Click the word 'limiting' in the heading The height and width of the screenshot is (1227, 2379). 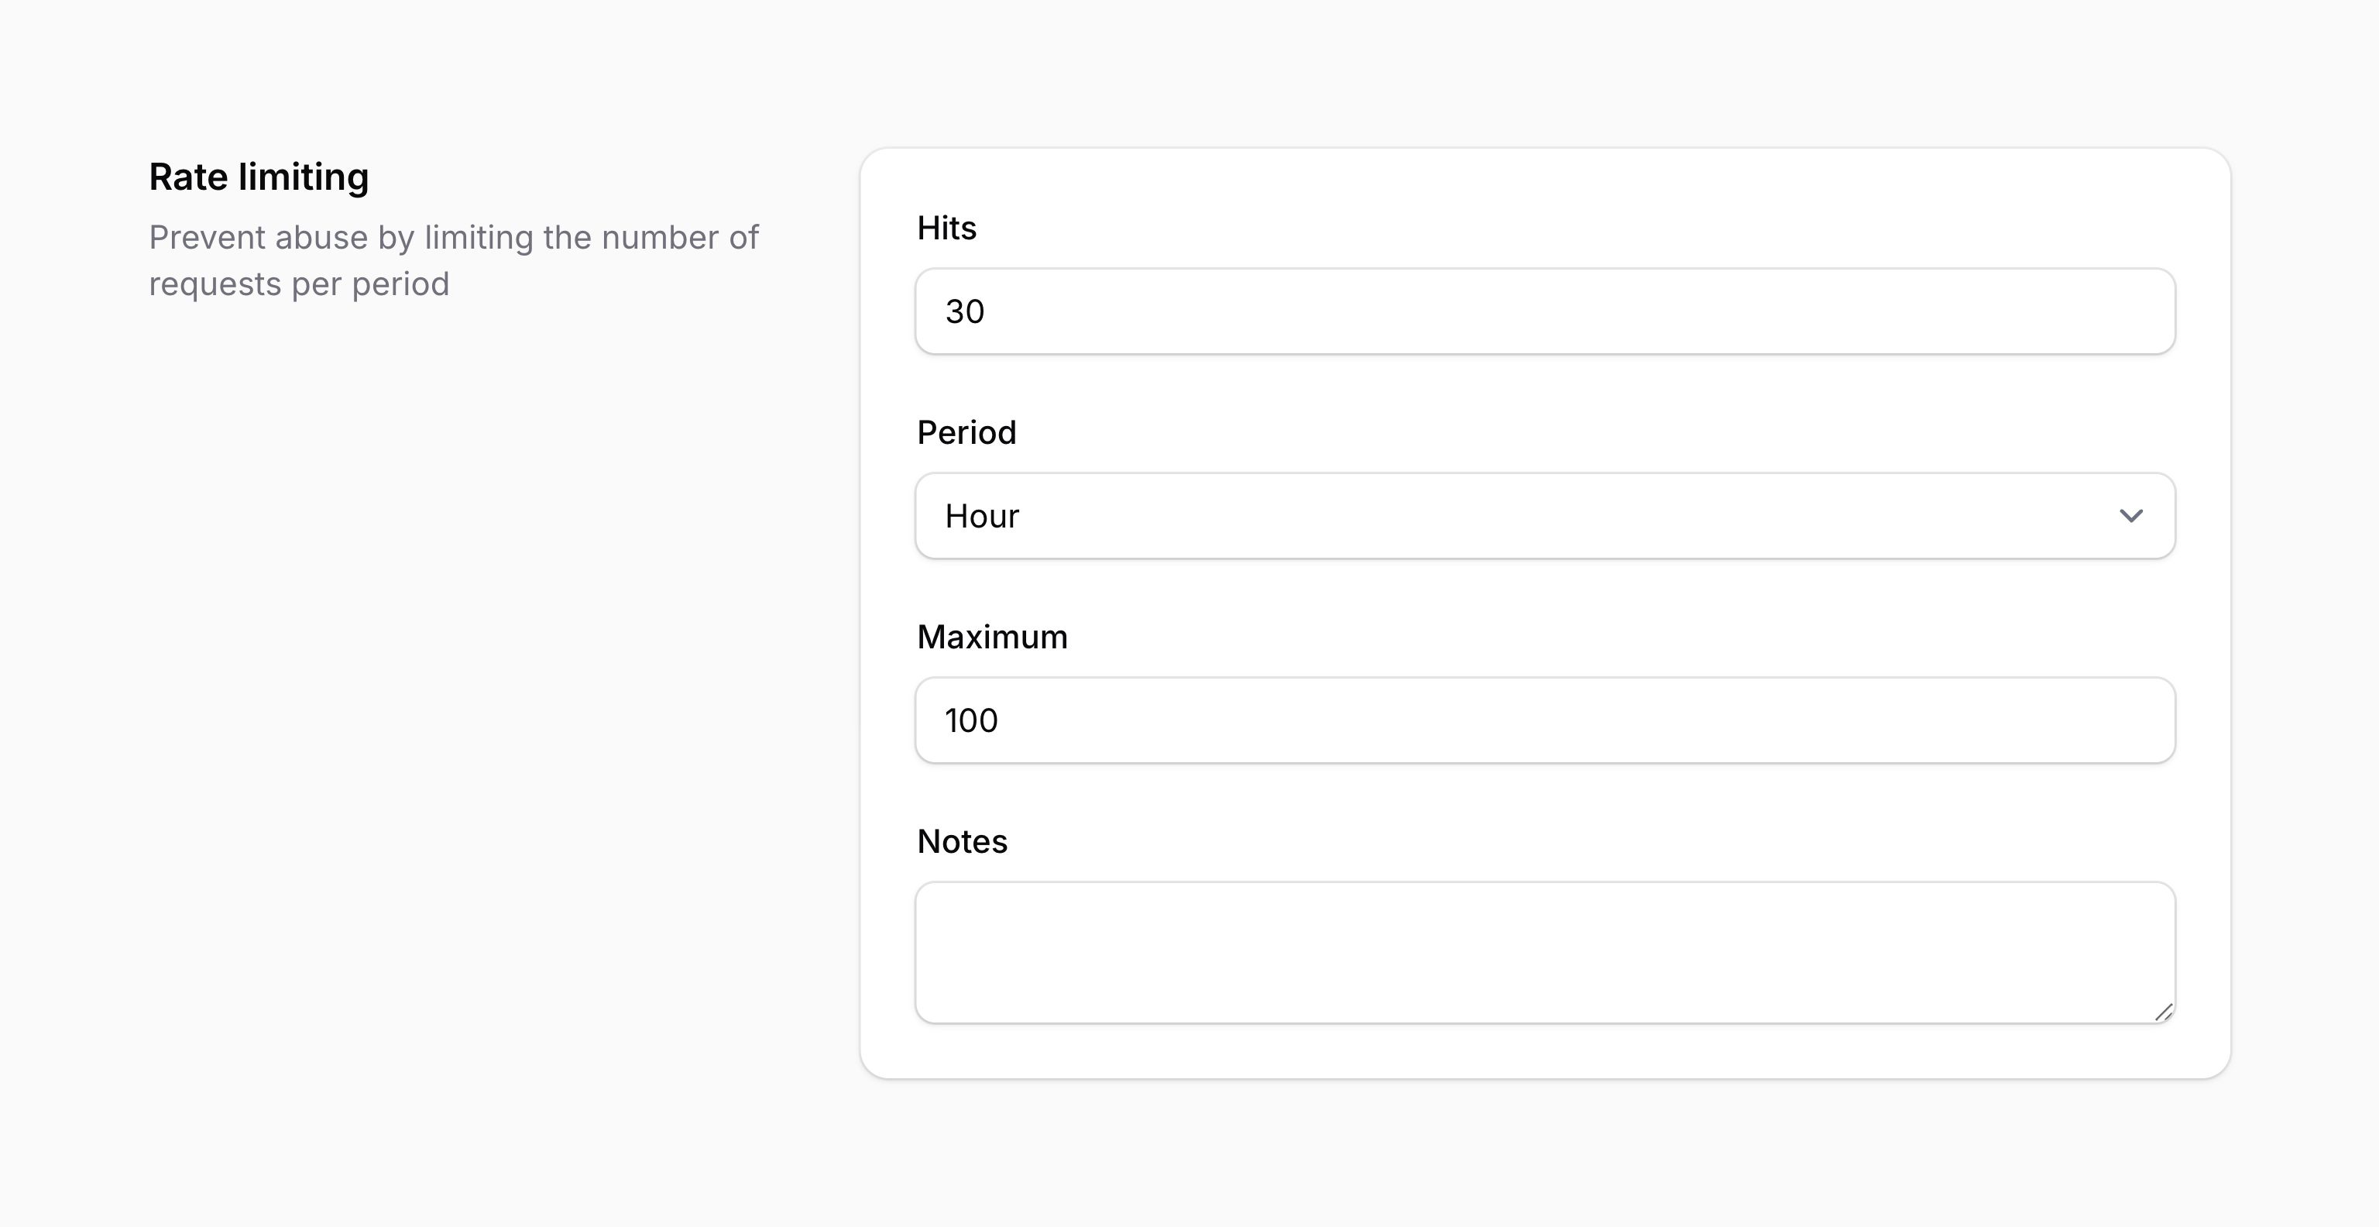(x=303, y=177)
